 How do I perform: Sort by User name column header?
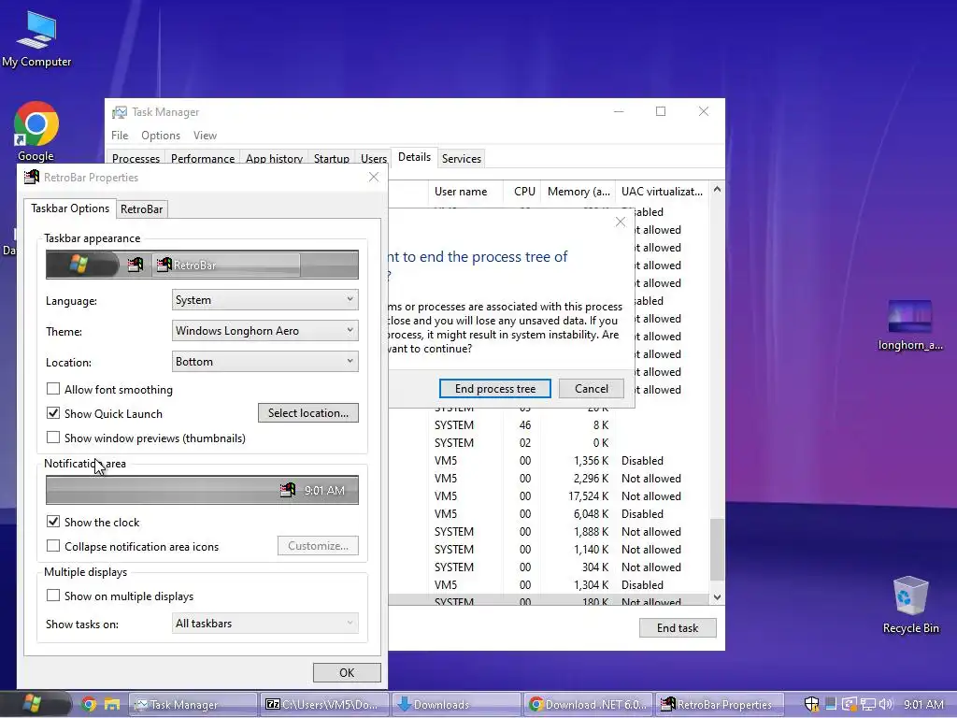465,191
